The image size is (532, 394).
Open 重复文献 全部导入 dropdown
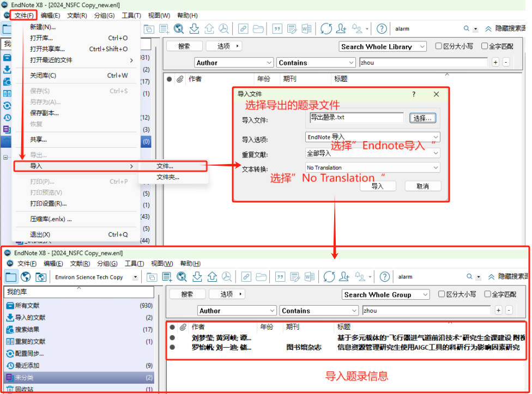pyautogui.click(x=372, y=153)
